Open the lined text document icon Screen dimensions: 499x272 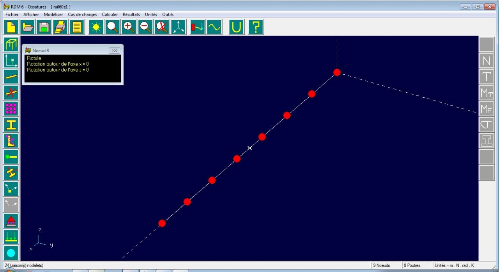click(x=76, y=27)
